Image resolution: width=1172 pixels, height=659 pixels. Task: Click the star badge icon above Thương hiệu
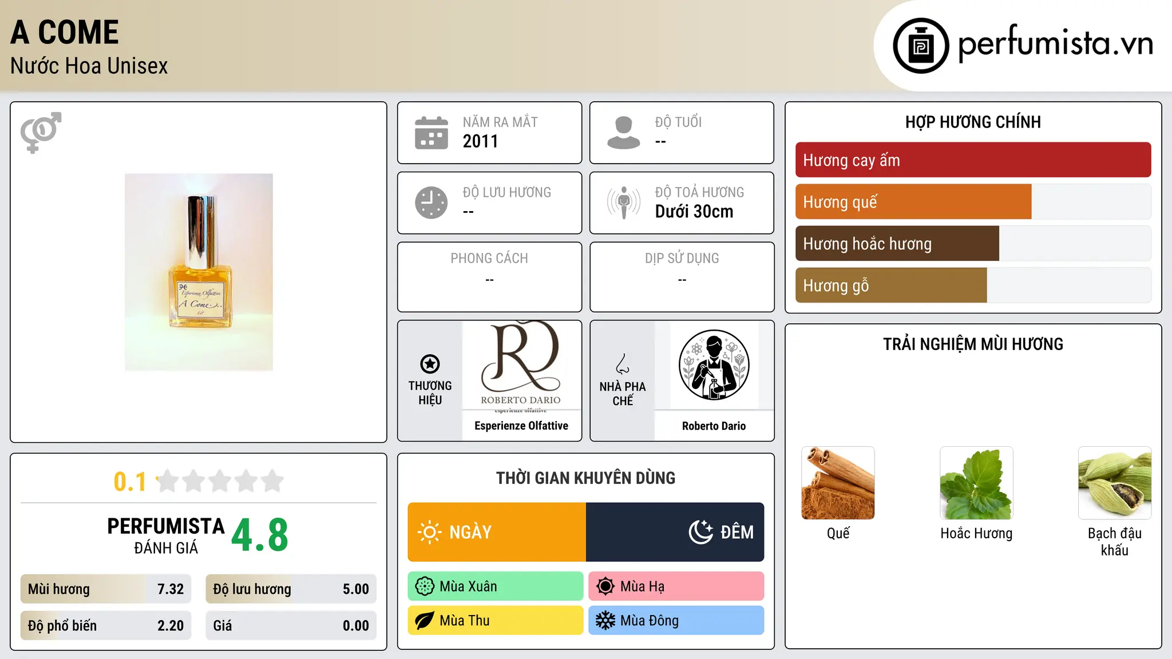click(430, 364)
